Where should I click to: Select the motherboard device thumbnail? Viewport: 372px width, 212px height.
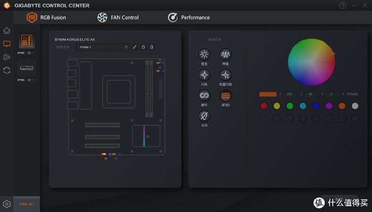click(x=27, y=41)
